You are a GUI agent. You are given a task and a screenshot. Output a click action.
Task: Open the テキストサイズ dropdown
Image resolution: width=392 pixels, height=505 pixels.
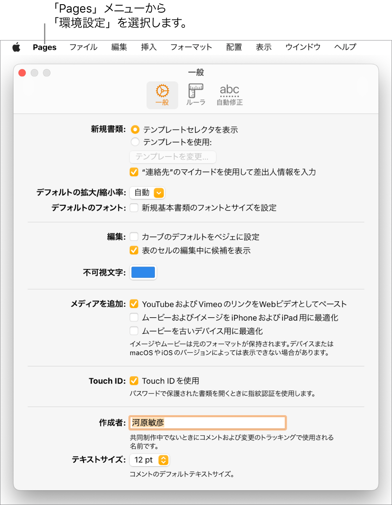point(149,460)
